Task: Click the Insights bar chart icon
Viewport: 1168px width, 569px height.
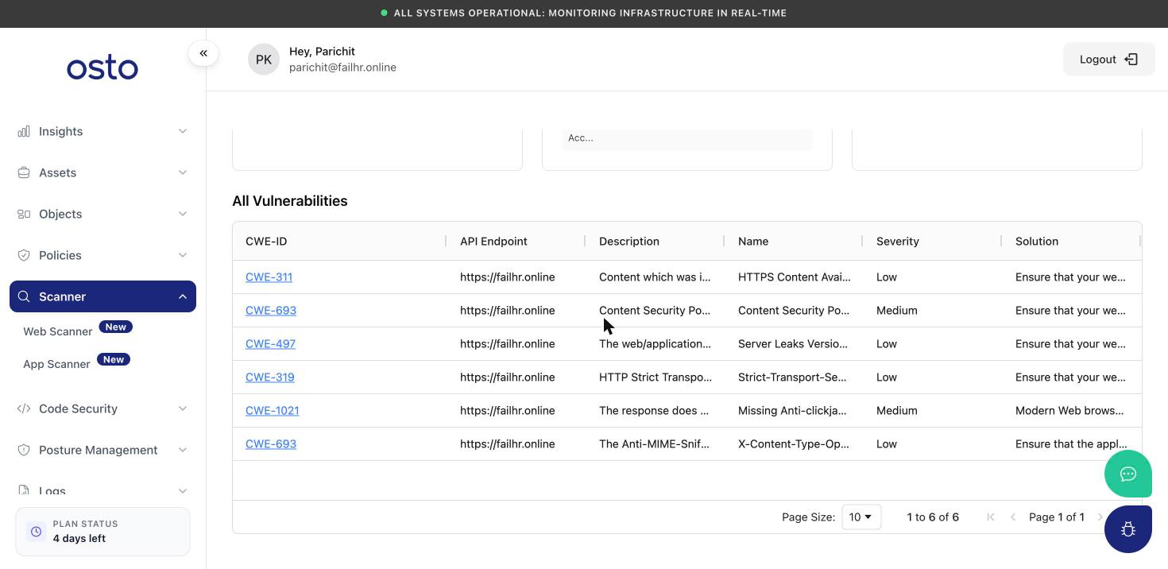Action: coord(24,131)
